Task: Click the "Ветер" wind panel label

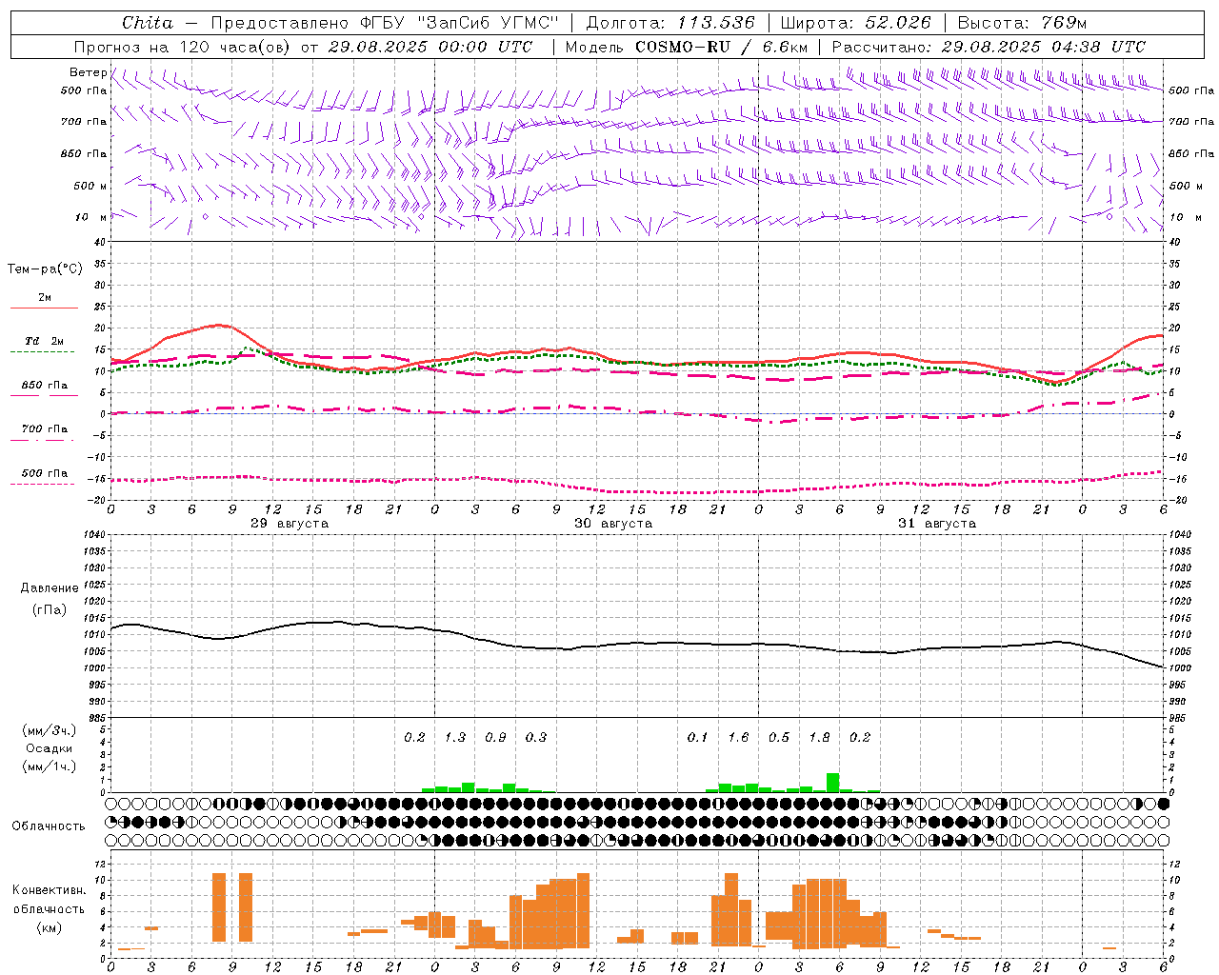Action: (x=88, y=72)
